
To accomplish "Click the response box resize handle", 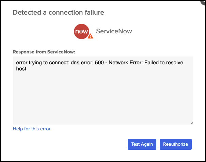I will pyautogui.click(x=191, y=123).
